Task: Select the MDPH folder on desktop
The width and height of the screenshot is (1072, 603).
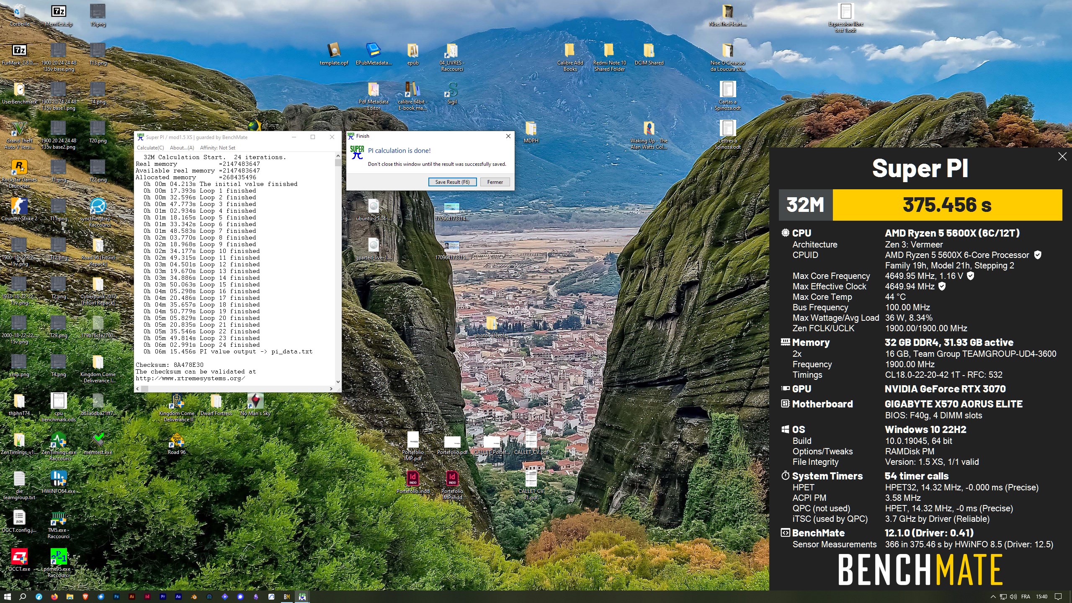Action: click(531, 132)
